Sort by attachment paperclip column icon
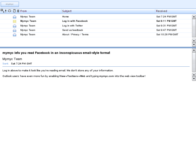The width and height of the screenshot is (196, 147). coord(18,11)
